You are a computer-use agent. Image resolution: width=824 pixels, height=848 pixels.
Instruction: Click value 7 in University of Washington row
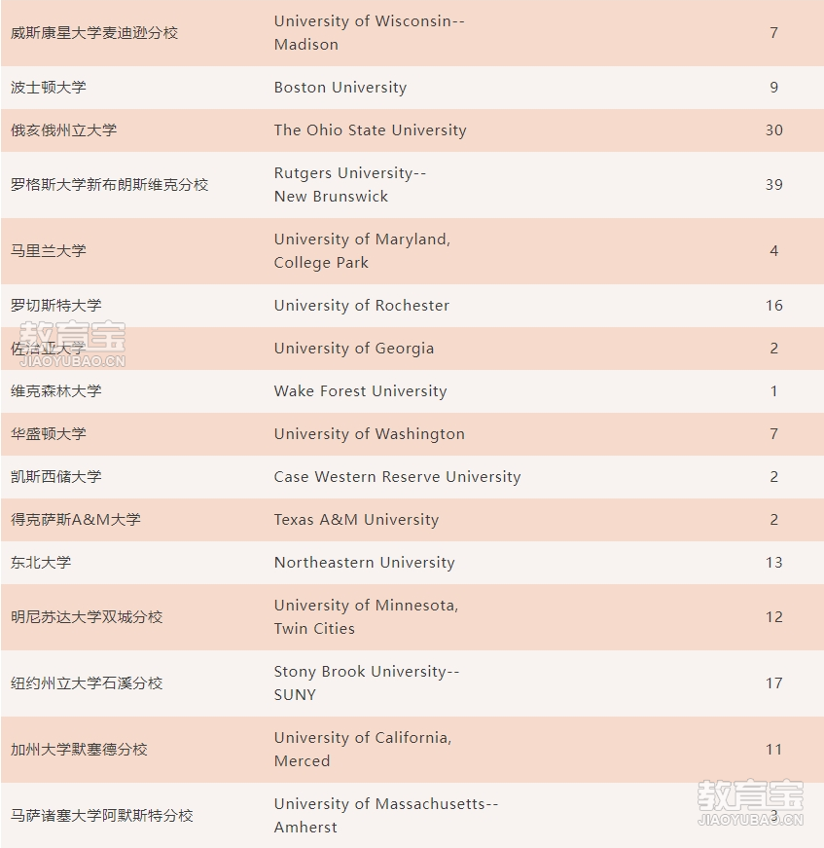click(773, 433)
